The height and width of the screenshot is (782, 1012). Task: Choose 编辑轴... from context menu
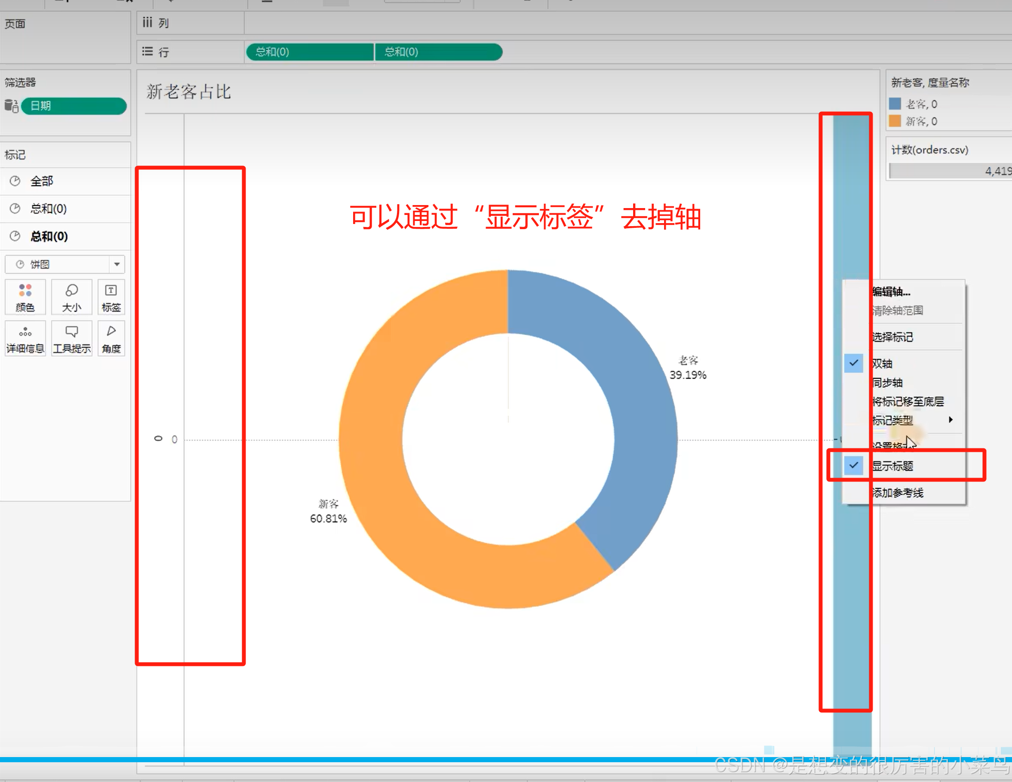(891, 291)
